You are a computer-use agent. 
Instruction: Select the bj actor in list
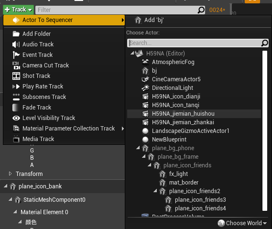tap(194, 71)
